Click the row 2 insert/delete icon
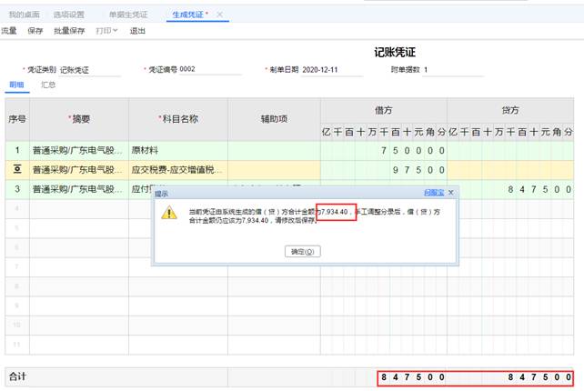Viewport: 584px width, 391px height. point(16,169)
